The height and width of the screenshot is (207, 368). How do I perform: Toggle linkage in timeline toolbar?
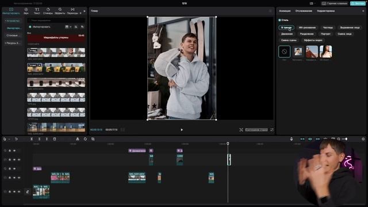coord(317,139)
